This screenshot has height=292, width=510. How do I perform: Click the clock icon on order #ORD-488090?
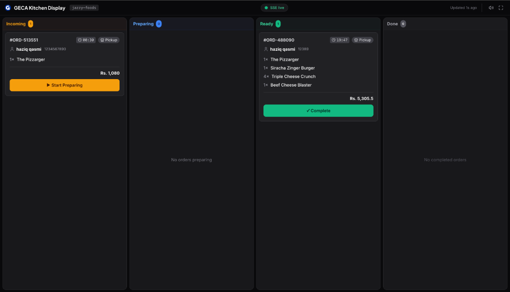coord(333,40)
